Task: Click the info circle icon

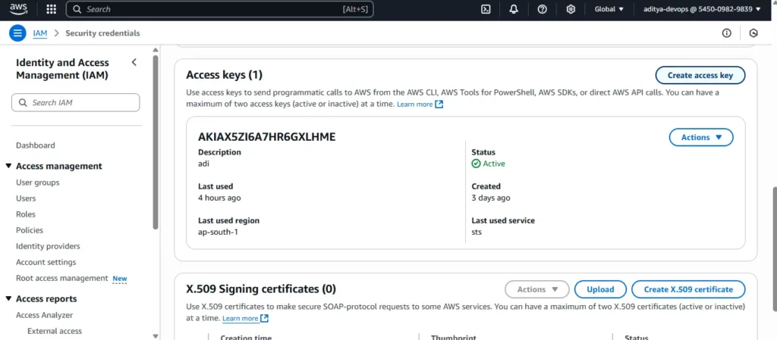Action: point(726,33)
